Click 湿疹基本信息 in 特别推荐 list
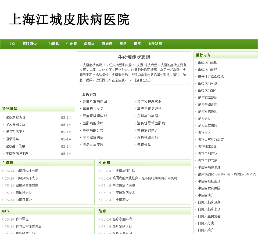Viewport: 258px width, 234px height. pos(15,146)
